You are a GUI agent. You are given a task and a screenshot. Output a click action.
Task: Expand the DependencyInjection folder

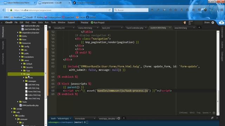coord(18,33)
